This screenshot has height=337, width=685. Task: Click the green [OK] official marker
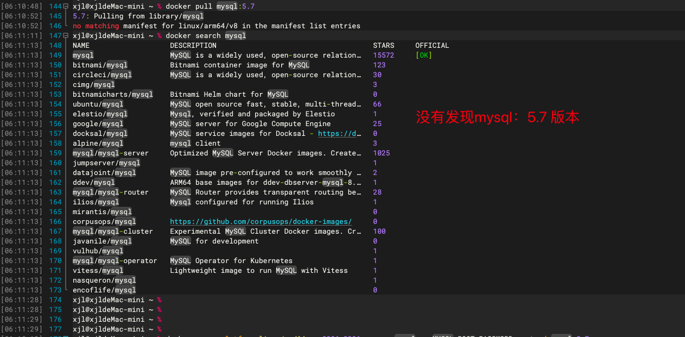[x=423, y=55]
